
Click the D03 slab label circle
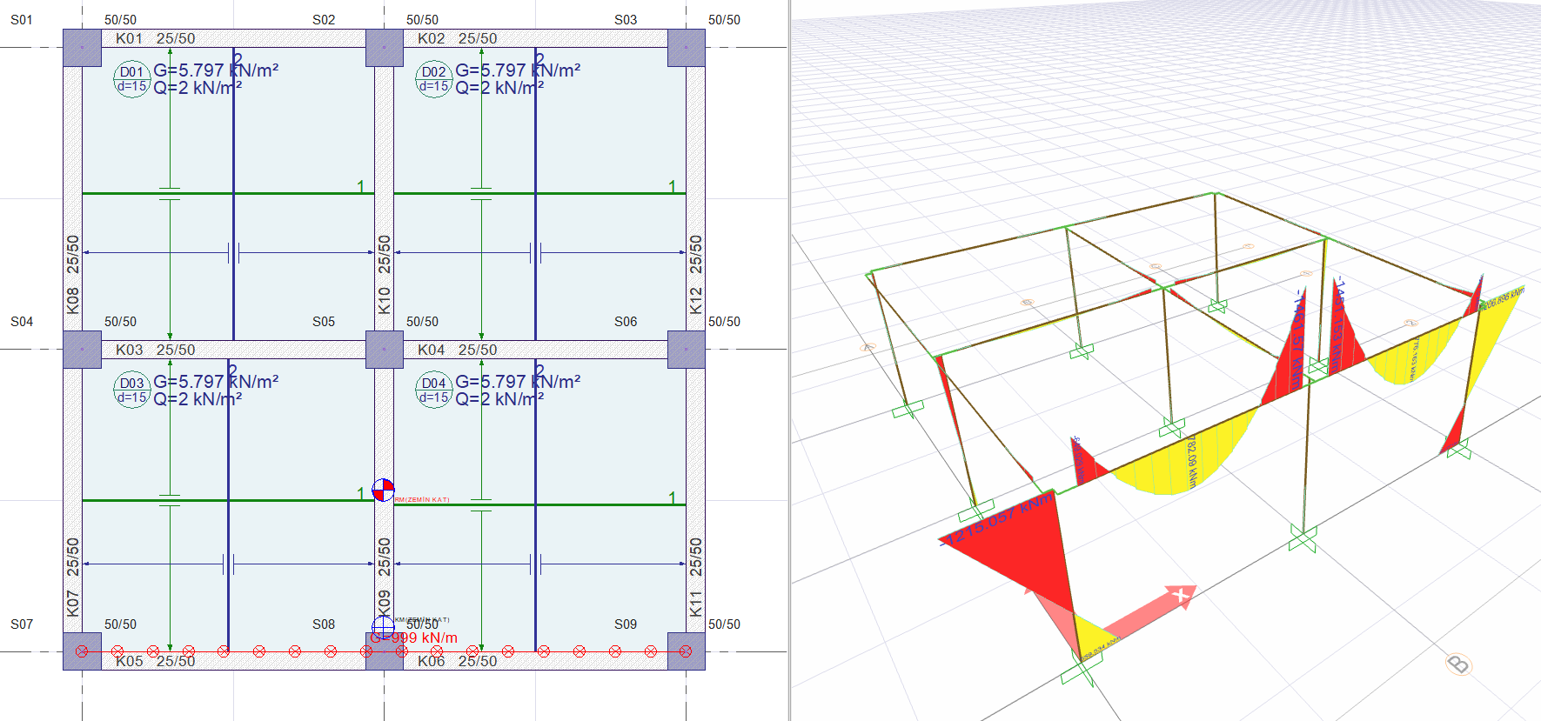click(x=132, y=390)
